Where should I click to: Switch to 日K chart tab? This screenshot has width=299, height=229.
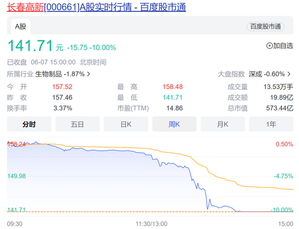(126, 124)
